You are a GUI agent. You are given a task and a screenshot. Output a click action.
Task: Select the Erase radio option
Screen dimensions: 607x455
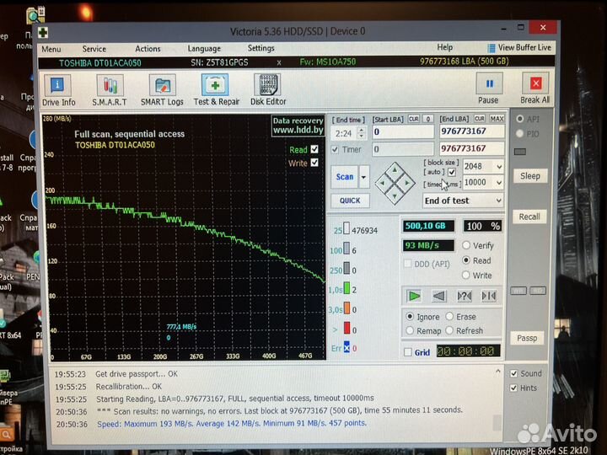click(449, 316)
